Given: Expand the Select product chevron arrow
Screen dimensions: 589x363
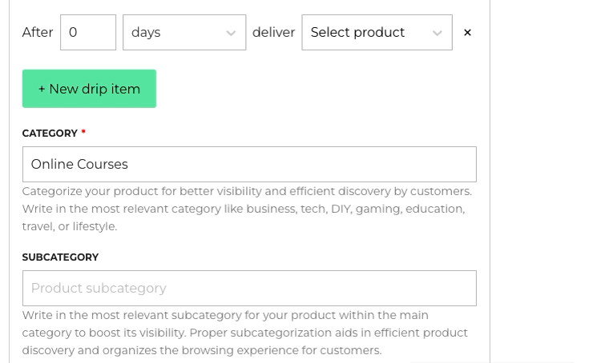Looking at the screenshot, I should 437,33.
